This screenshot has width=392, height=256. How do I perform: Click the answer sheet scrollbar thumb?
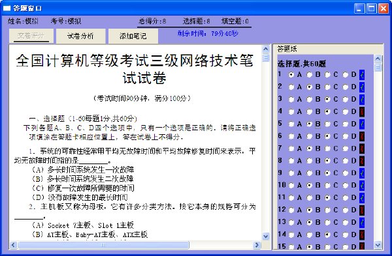pos(378,67)
